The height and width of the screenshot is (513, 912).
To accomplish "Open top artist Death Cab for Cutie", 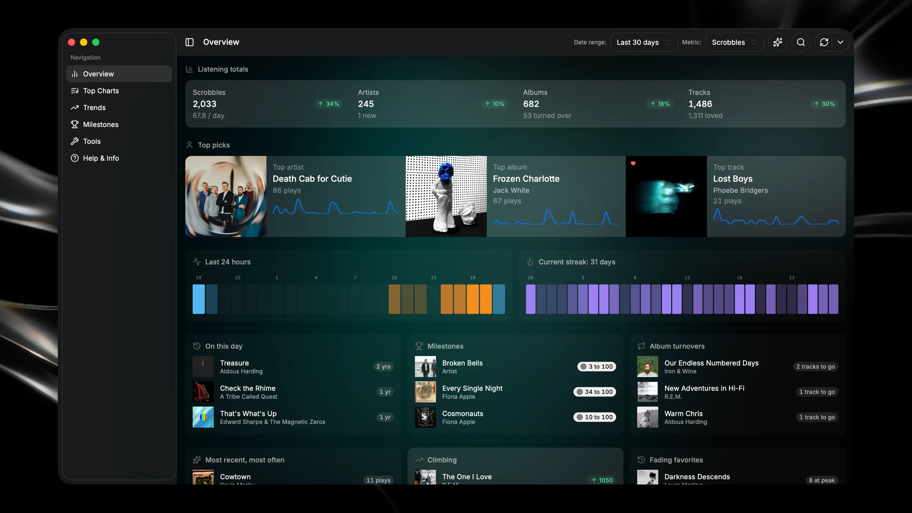I will click(x=312, y=179).
